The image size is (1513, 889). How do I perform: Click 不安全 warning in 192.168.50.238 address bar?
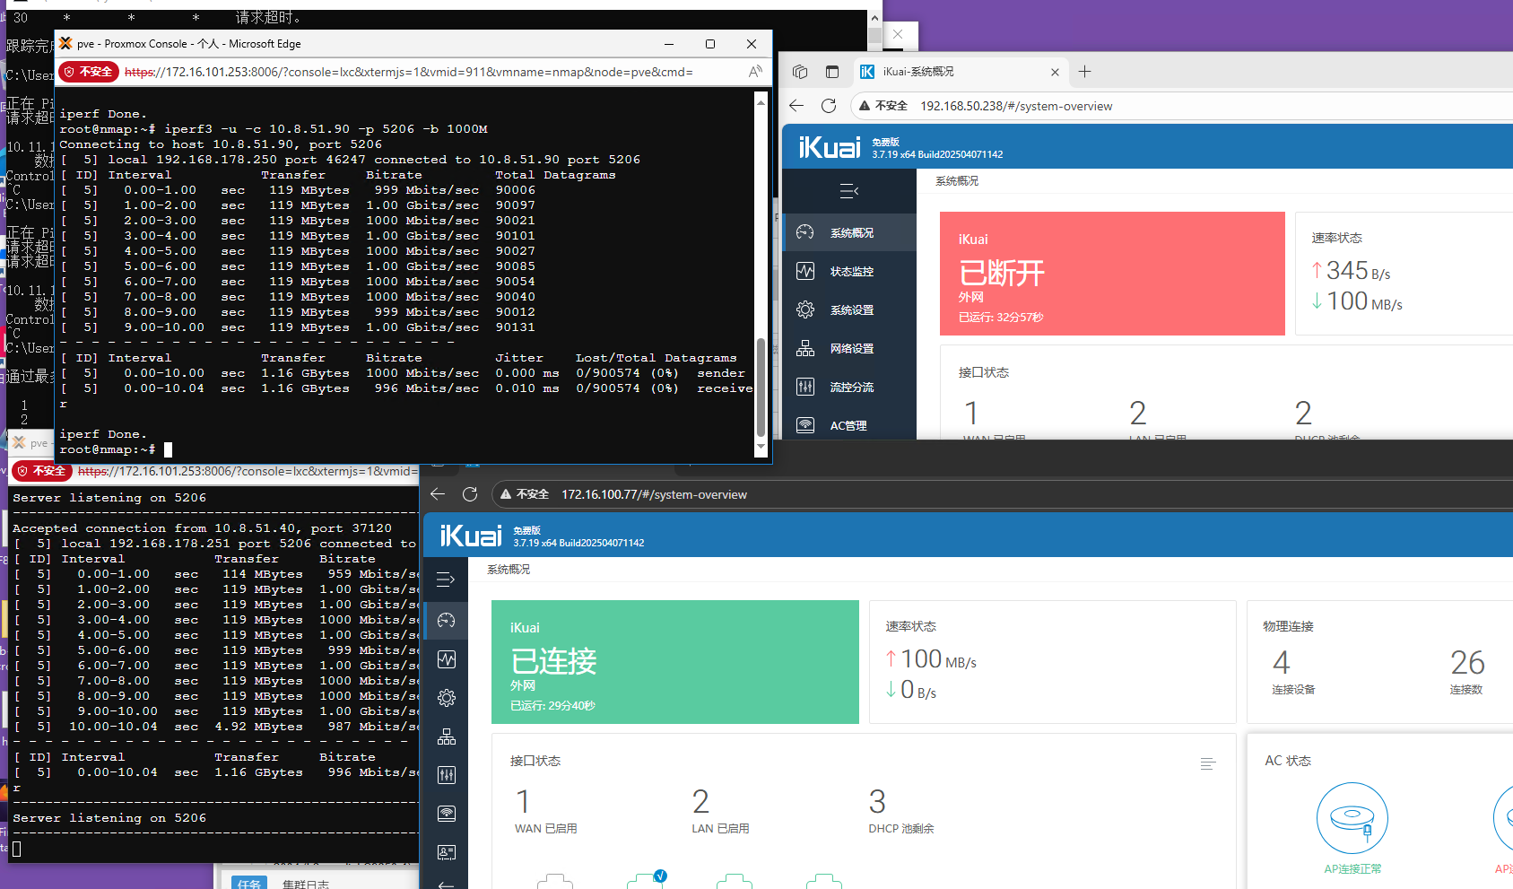point(883,106)
